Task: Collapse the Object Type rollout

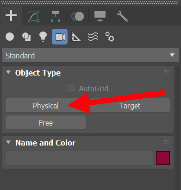Action: (8, 72)
